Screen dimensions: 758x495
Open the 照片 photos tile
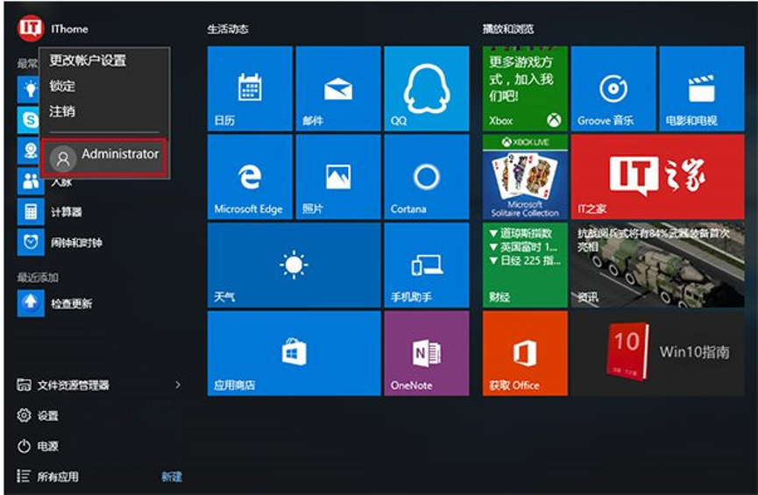coord(338,176)
